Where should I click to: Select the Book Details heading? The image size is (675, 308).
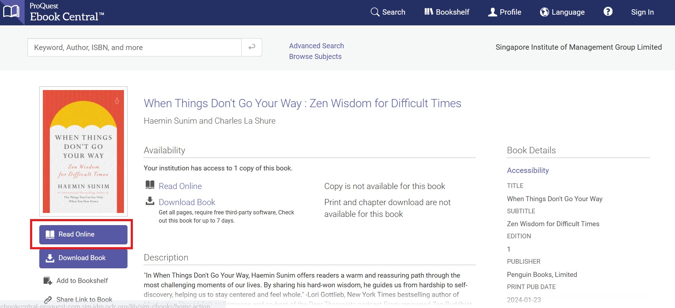click(531, 150)
